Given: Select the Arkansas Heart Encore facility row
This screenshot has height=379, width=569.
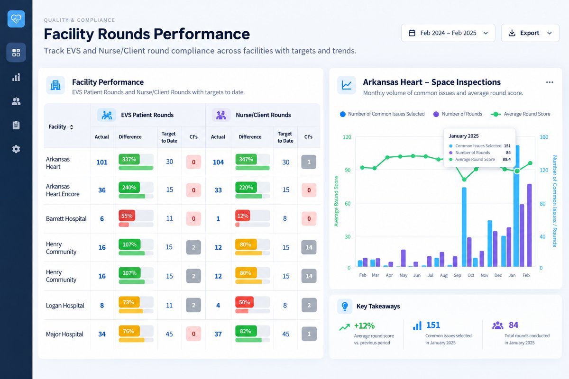Looking at the screenshot, I should pos(182,190).
